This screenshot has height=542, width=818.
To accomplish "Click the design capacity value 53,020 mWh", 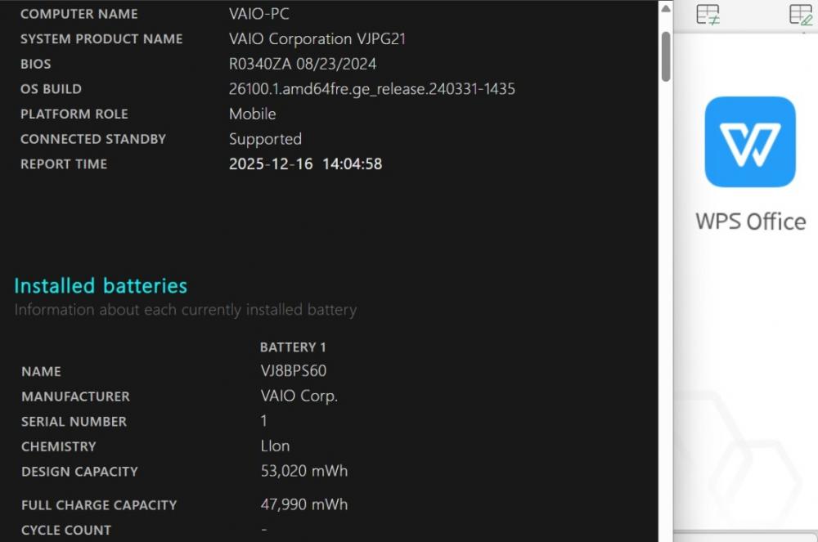I will (303, 471).
